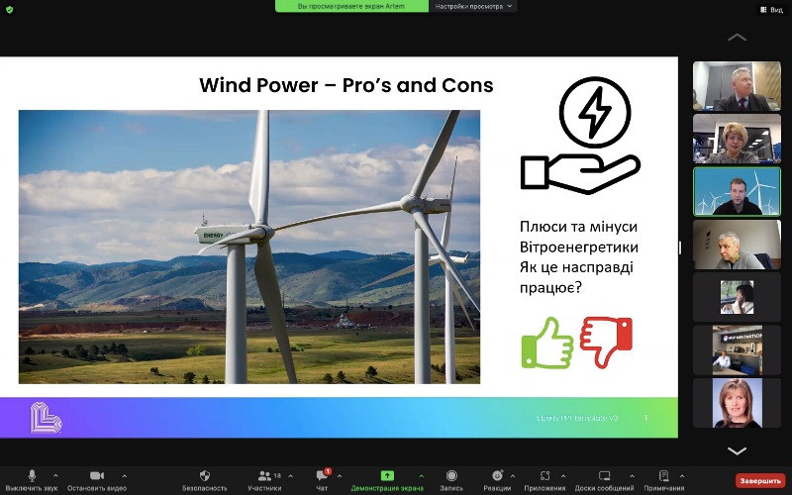Select the blonde woman in office thumbnail

[737, 139]
